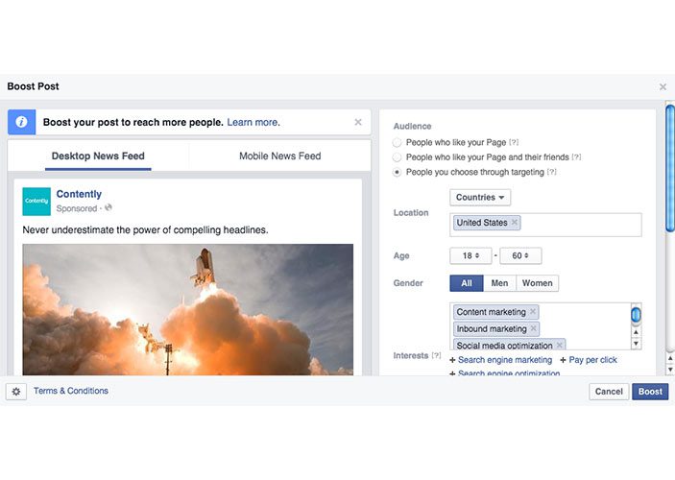Screen dimensions: 675x480
Task: Switch to Mobile News Feed tab
Action: tap(279, 156)
